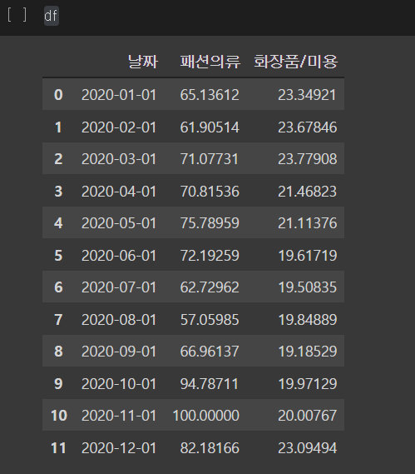The height and width of the screenshot is (474, 415).
Task: Select the row index 1 label
Action: 58,127
